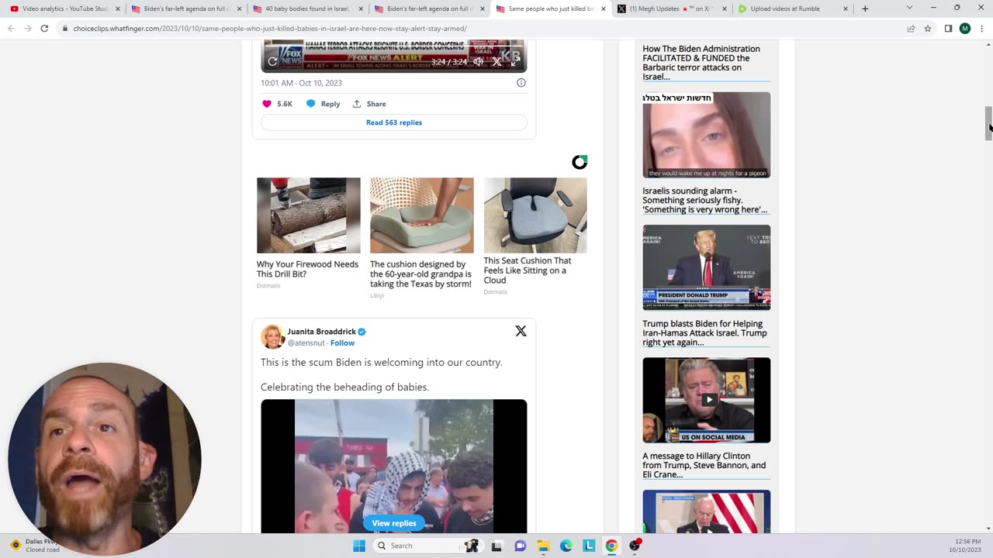Open Windows Start menu

[359, 546]
